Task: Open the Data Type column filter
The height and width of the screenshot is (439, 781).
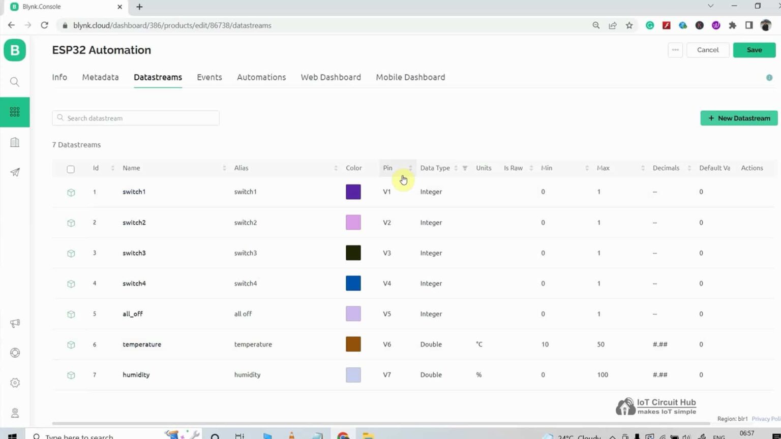Action: click(x=465, y=168)
